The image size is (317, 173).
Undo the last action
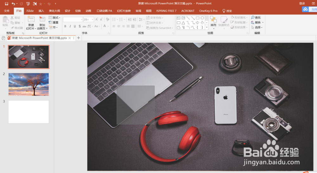(13, 3)
